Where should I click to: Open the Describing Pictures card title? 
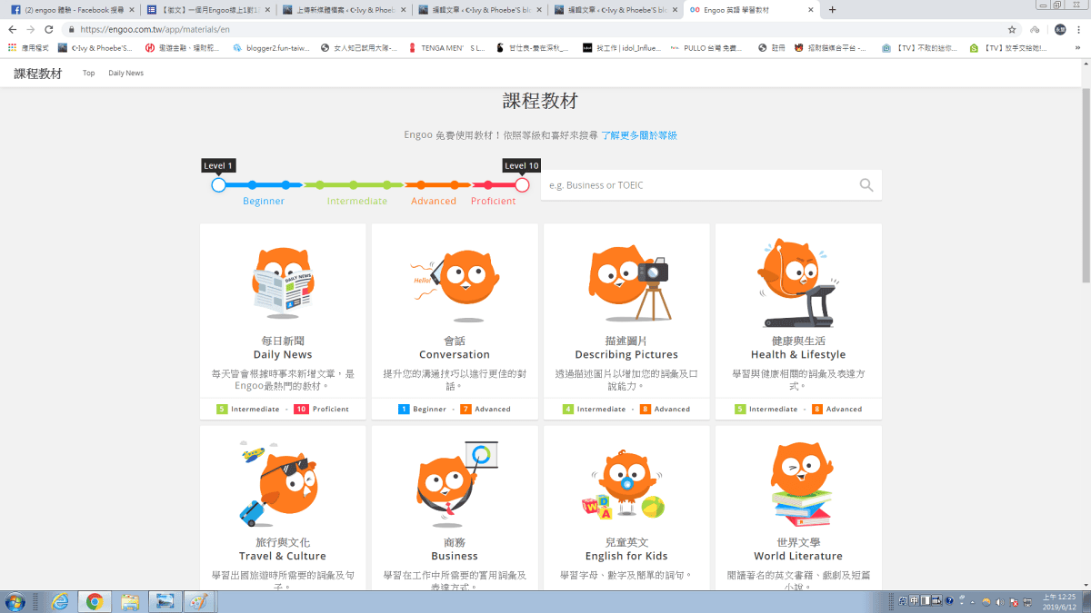click(x=626, y=354)
